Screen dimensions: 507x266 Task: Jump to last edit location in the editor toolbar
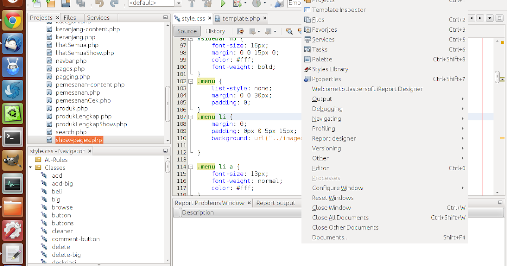point(241,31)
